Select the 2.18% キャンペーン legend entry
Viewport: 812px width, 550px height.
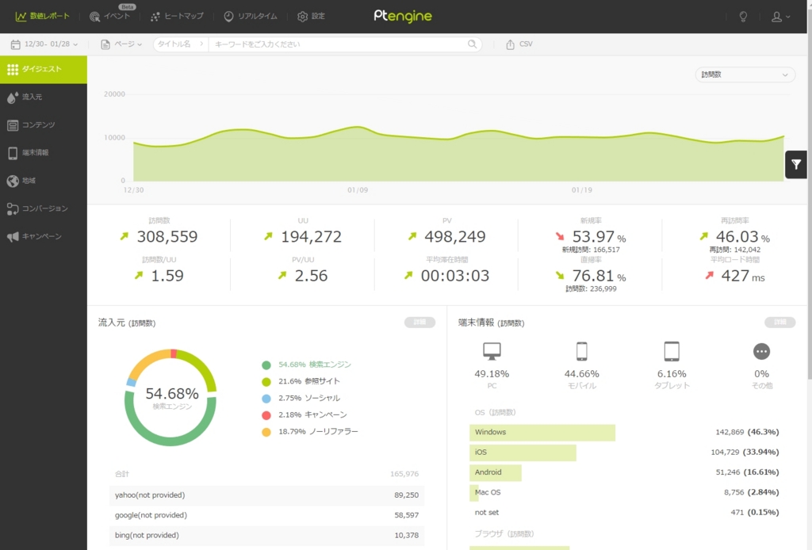point(304,415)
